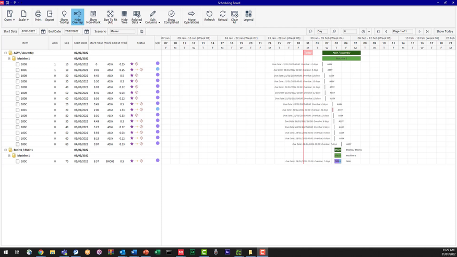The image size is (457, 257).
Task: Click the dark green ASSY / Assembly Gantt bar
Action: [x=341, y=53]
